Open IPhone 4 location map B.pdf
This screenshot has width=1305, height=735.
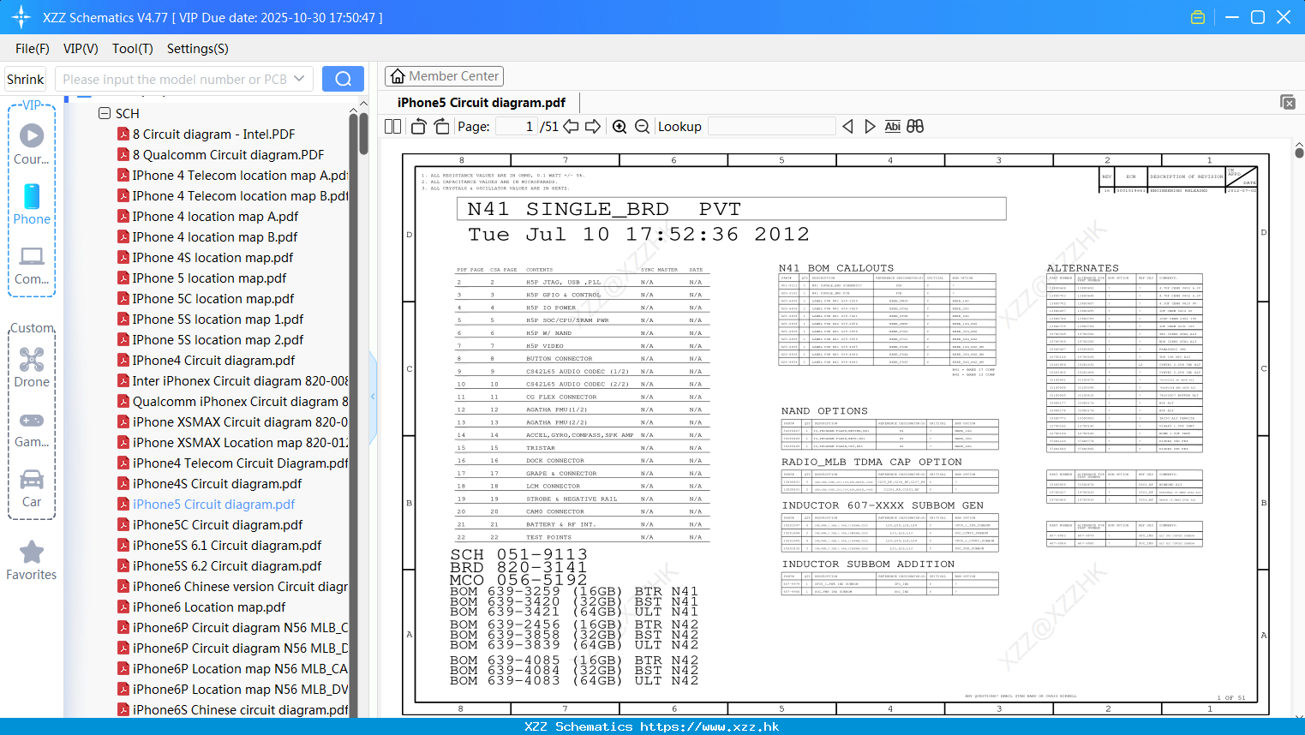click(x=215, y=237)
